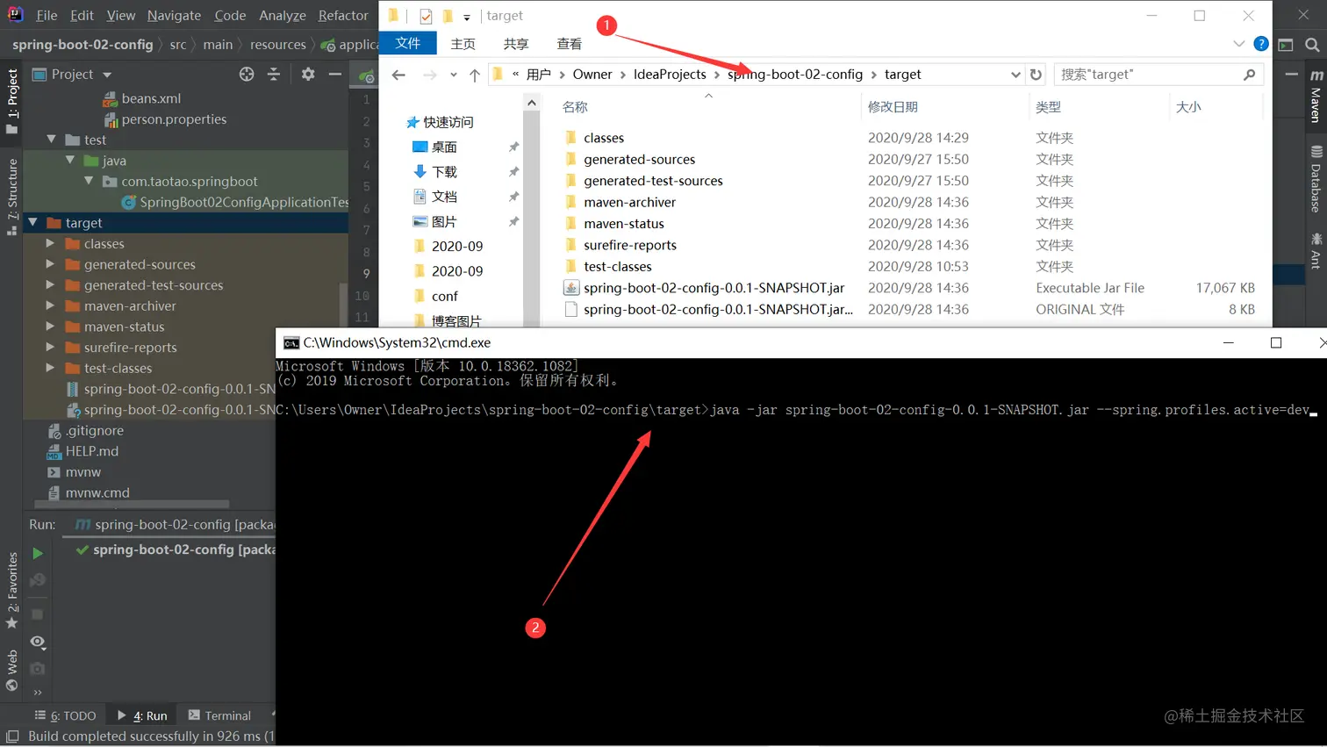Viewport: 1327px width, 747px height.
Task: Expand surefire-reports folder in Project tree
Action: coord(50,347)
